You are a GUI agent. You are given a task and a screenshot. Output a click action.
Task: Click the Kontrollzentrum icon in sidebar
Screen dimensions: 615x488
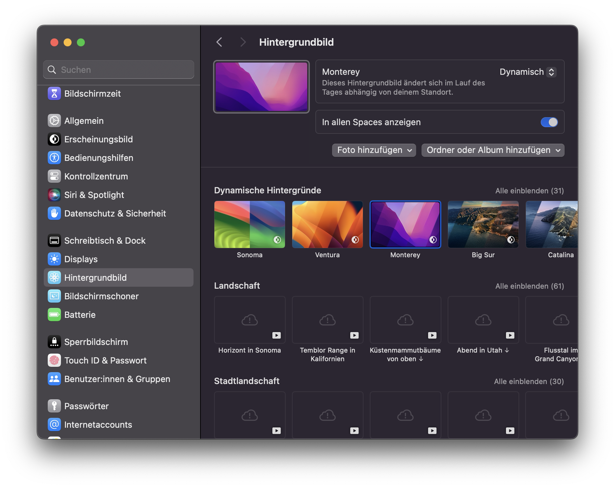click(x=54, y=176)
